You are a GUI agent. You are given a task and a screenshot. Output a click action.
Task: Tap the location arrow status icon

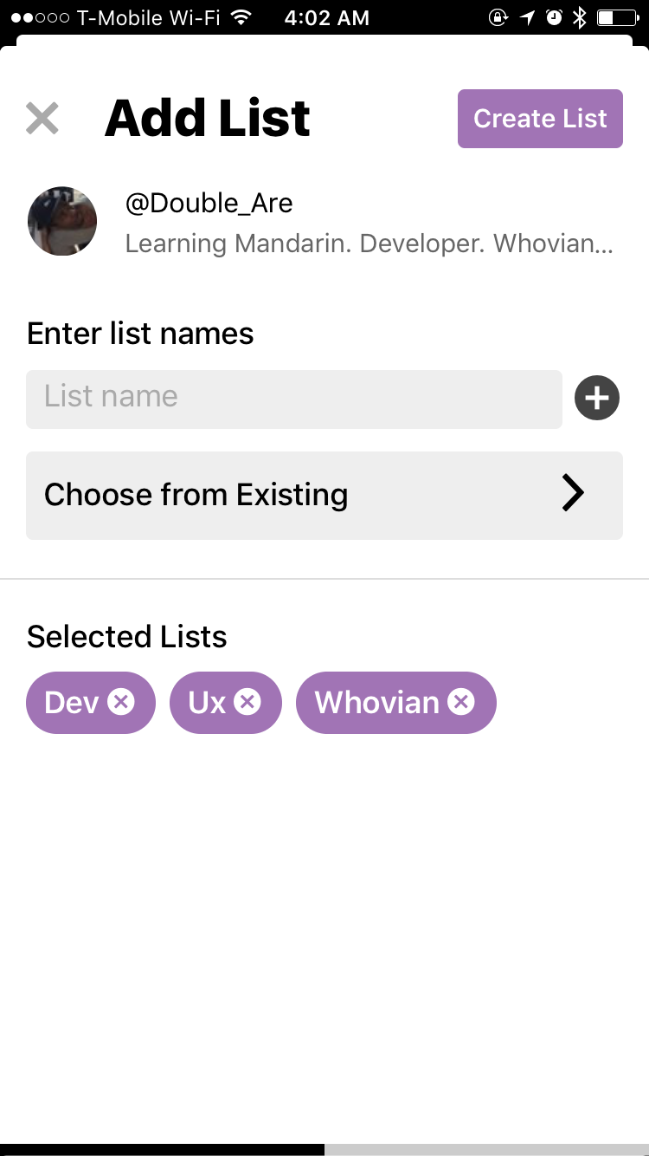527,17
